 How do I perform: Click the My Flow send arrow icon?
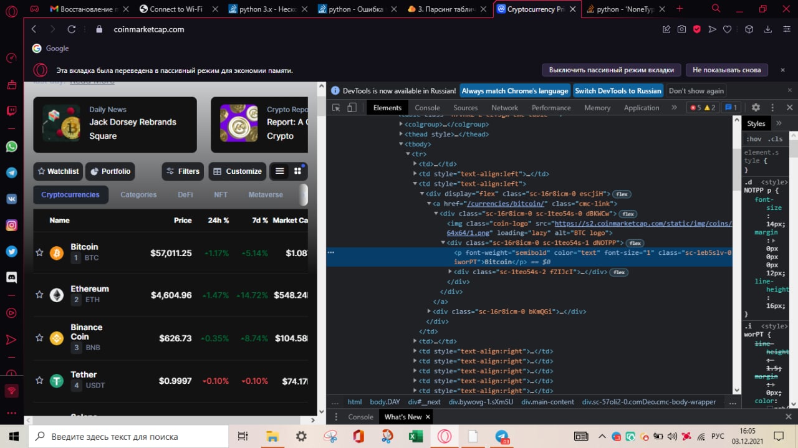click(712, 29)
